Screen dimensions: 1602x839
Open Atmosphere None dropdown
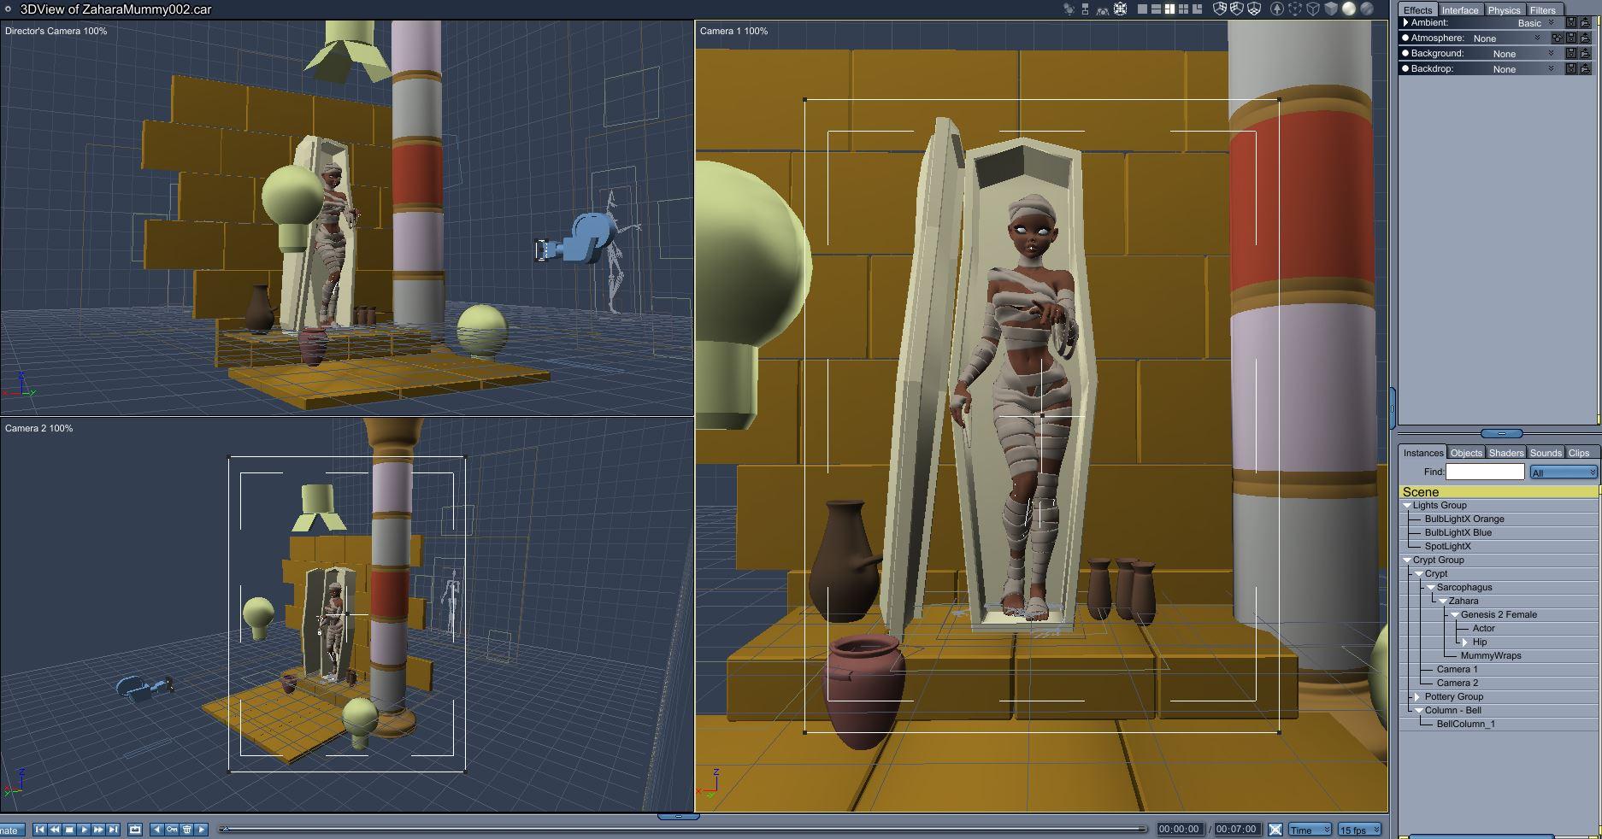1506,38
